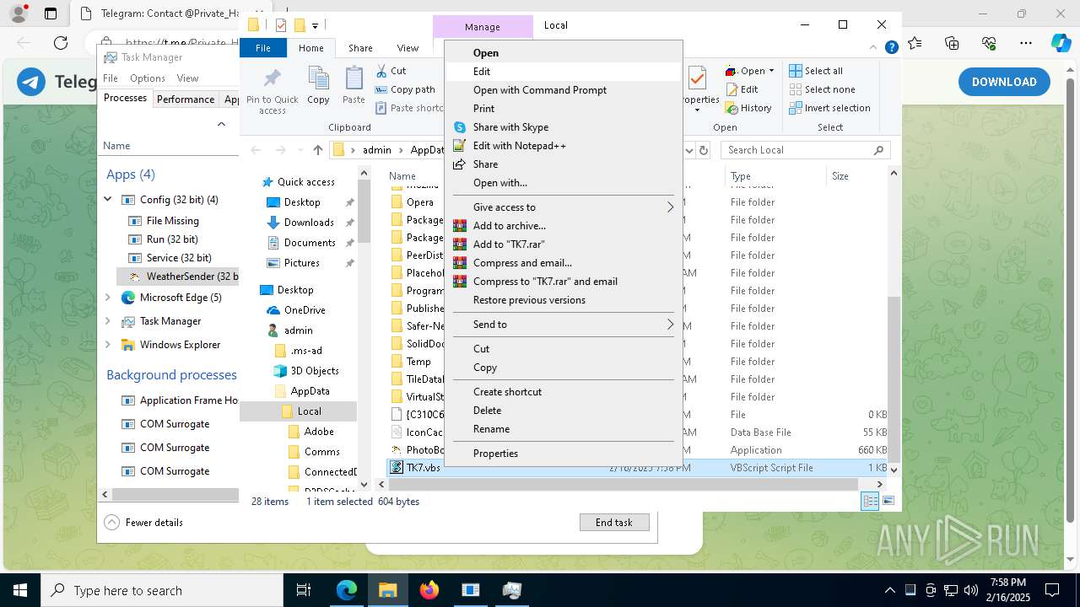1080x607 pixels.
Task: Click Select none in ribbon
Action: [x=822, y=89]
